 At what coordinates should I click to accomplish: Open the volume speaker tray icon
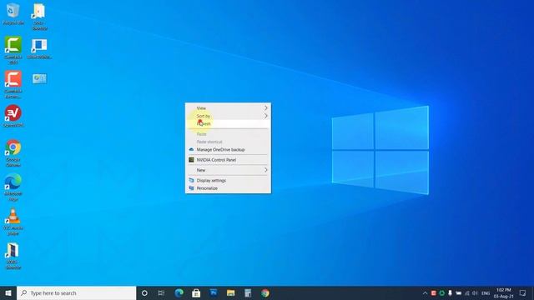475,292
